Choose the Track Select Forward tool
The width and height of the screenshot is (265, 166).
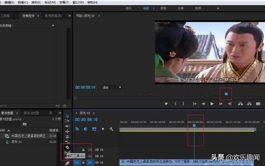tap(67, 121)
